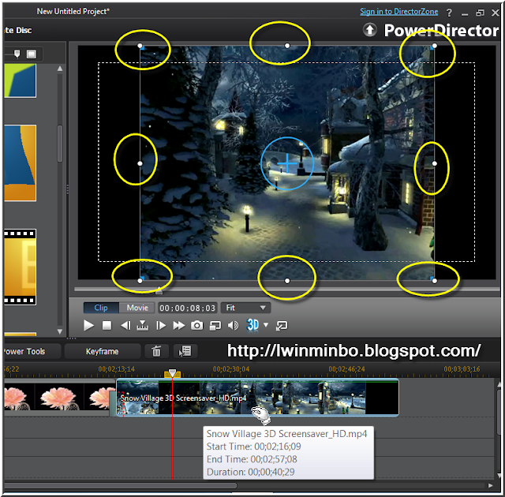Open the more functions list icon
This screenshot has height=497, width=505.
(x=185, y=351)
